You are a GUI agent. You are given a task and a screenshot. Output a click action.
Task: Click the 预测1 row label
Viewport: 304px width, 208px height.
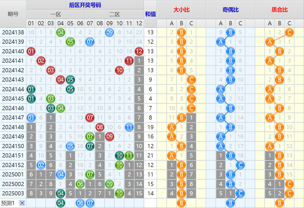pyautogui.click(x=8, y=203)
